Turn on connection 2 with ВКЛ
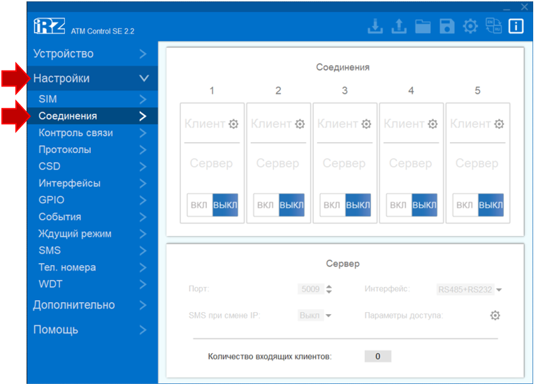The width and height of the screenshot is (536, 386). [x=265, y=205]
